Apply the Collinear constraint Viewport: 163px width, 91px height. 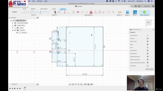[x=104, y=12]
